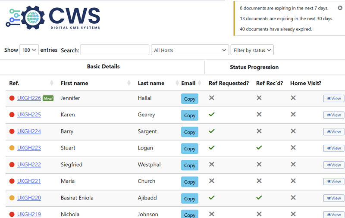Click the '40 documents have already expired' message
Viewport: 345px width, 218px height.
(276, 29)
